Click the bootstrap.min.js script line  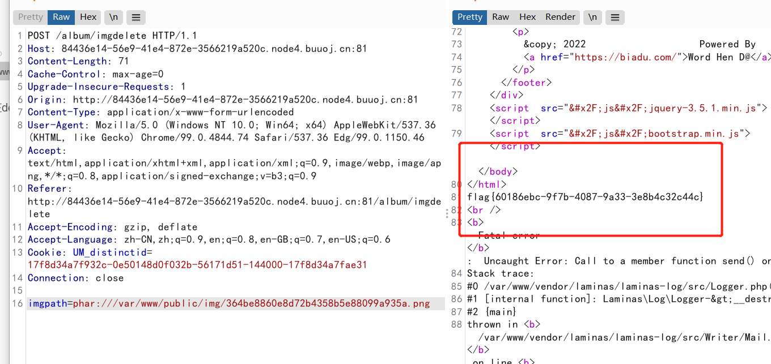(x=620, y=134)
